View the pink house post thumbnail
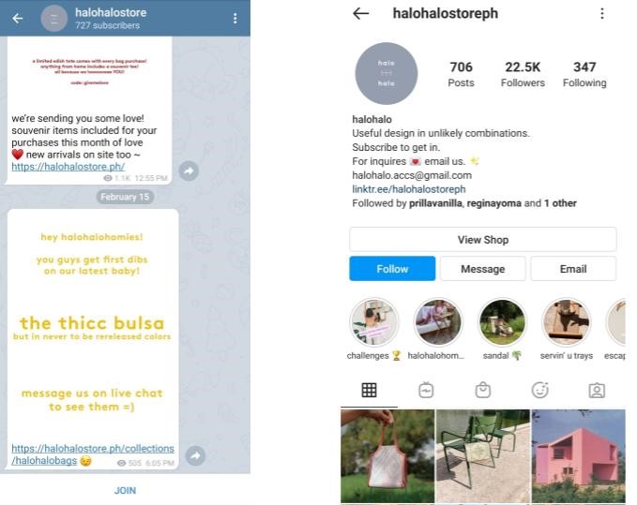The width and height of the screenshot is (637, 505). [579, 456]
